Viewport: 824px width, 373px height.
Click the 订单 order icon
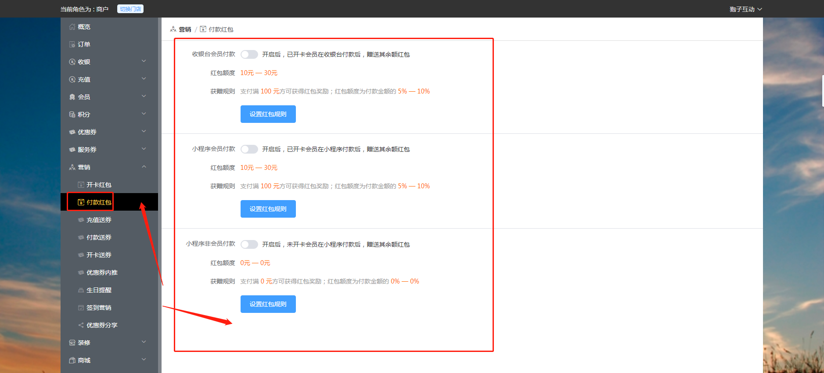pyautogui.click(x=72, y=44)
